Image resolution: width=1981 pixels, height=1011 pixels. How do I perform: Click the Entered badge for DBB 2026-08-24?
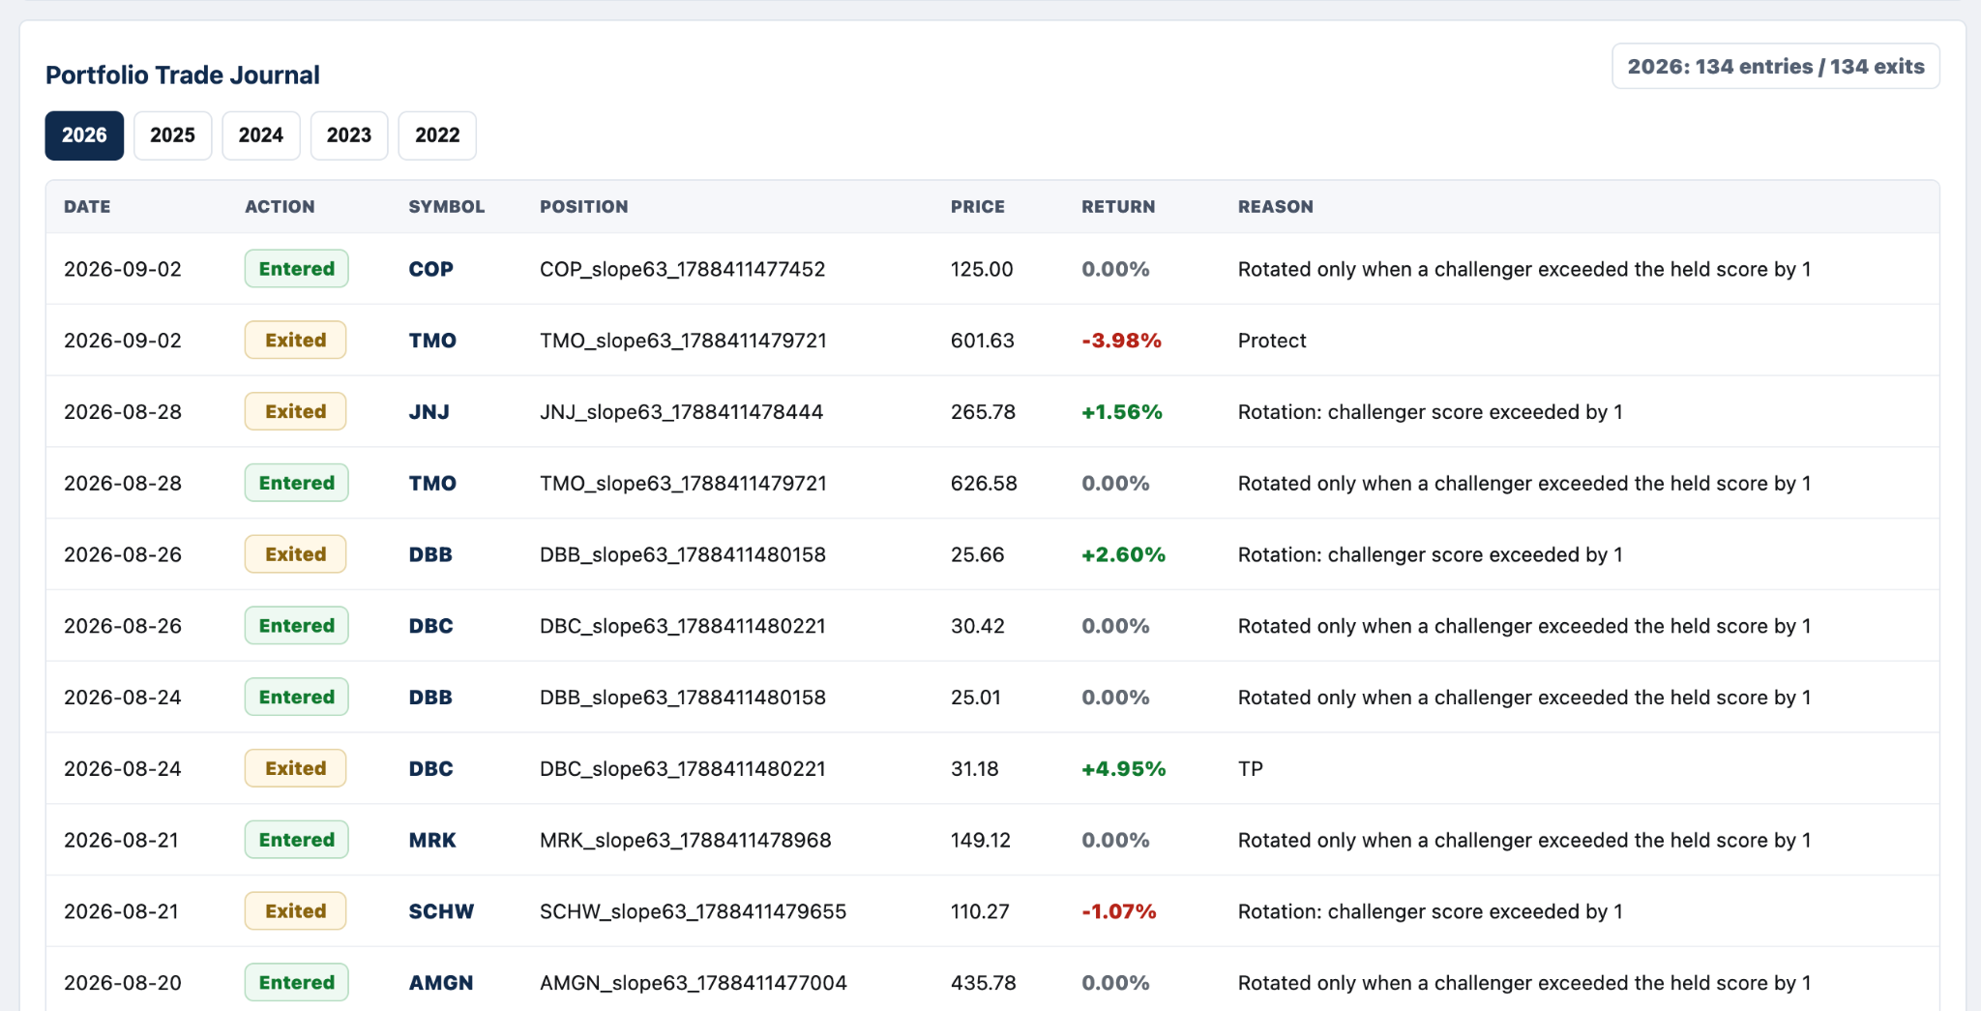(x=296, y=698)
